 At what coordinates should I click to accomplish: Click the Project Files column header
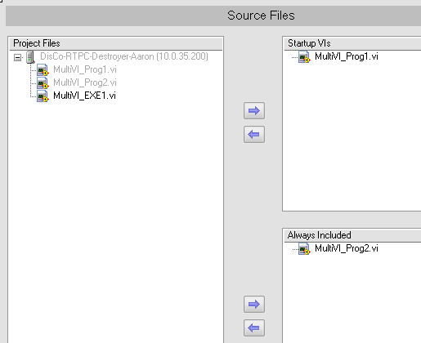click(116, 43)
